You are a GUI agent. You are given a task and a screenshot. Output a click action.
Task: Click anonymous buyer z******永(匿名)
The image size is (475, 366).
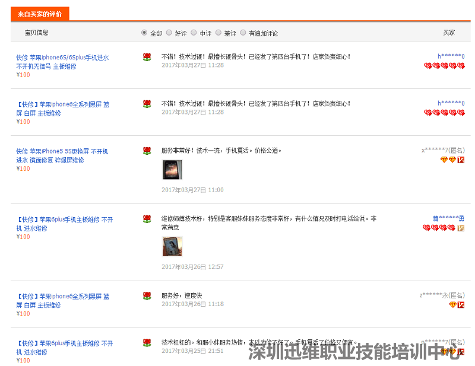(x=442, y=295)
